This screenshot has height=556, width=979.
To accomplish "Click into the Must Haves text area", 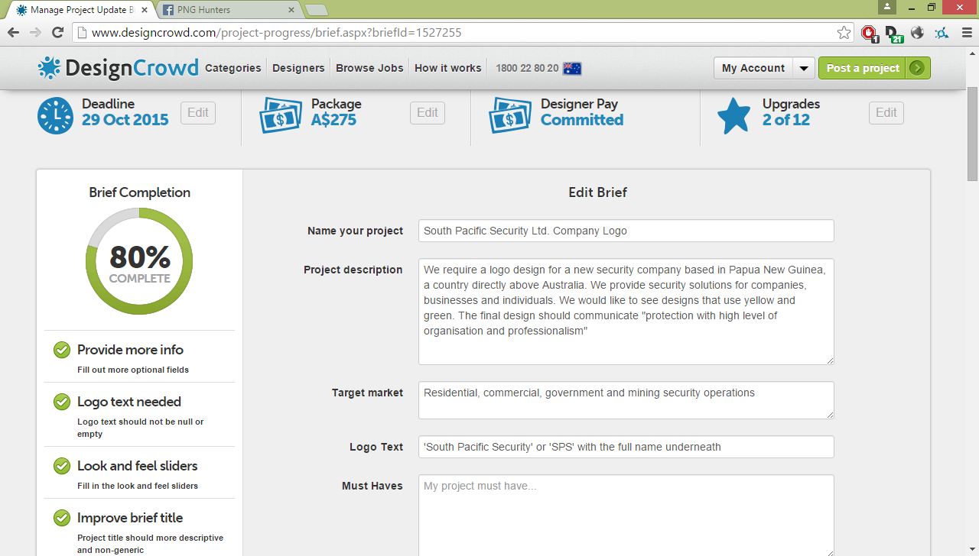I will (x=626, y=516).
